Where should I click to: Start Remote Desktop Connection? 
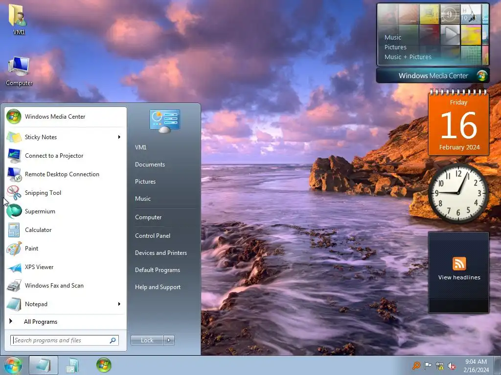point(66,174)
